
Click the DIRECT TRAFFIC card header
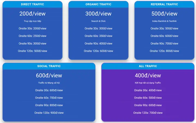click(32, 4)
